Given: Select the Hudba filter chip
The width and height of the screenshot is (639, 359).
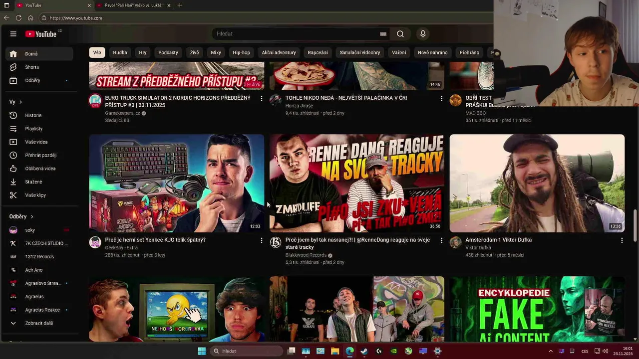Looking at the screenshot, I should [120, 52].
